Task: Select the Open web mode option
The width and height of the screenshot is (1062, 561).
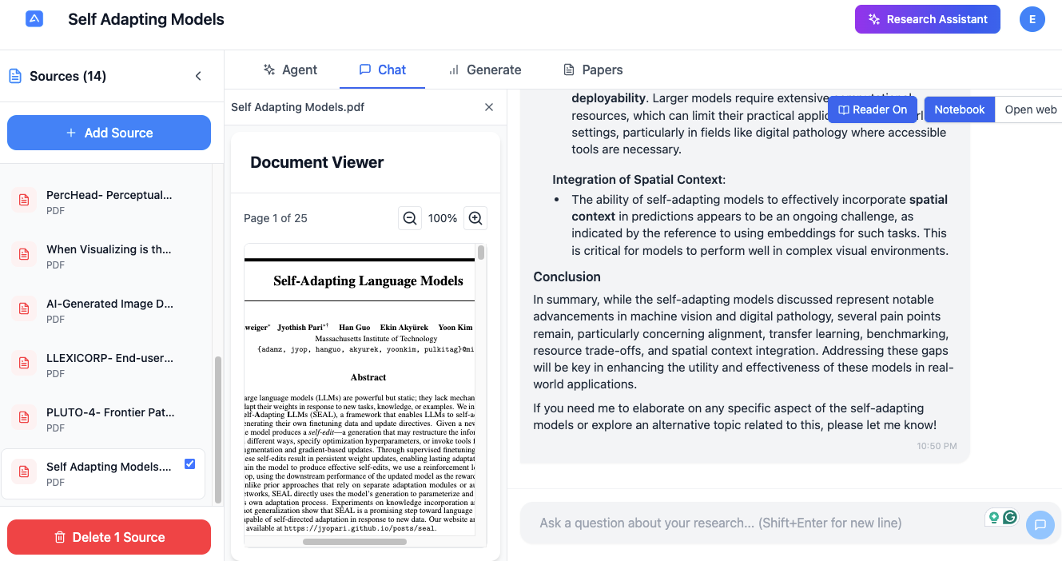Action: tap(1030, 109)
